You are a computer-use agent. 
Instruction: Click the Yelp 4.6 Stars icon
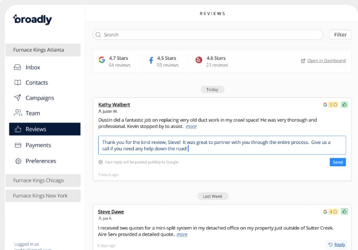[198, 60]
